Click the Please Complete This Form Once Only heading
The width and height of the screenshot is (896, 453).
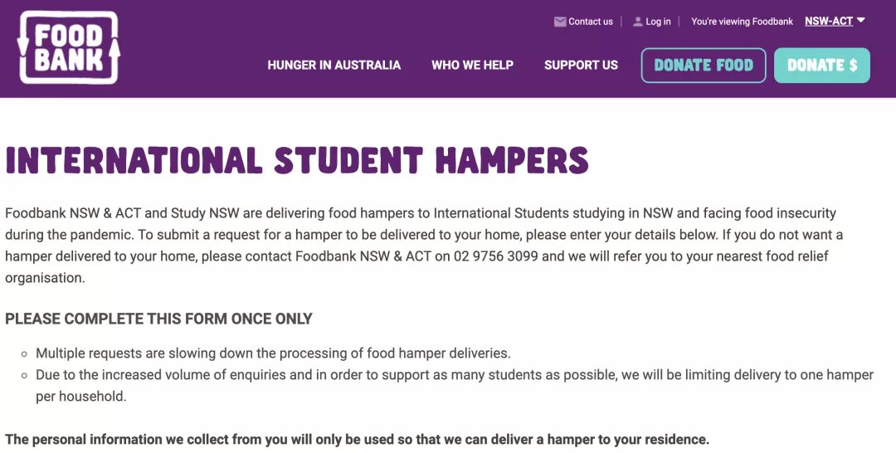click(158, 319)
